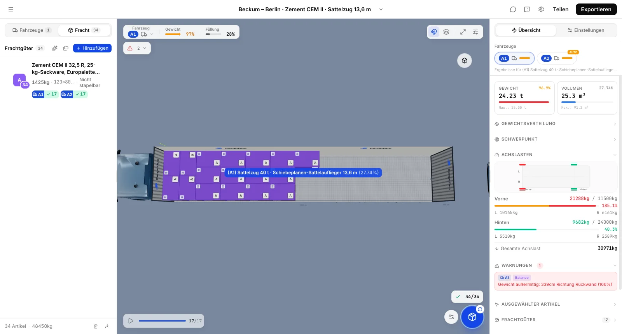The height and width of the screenshot is (334, 622).
Task: Click the Exportieren button
Action: coord(596,9)
